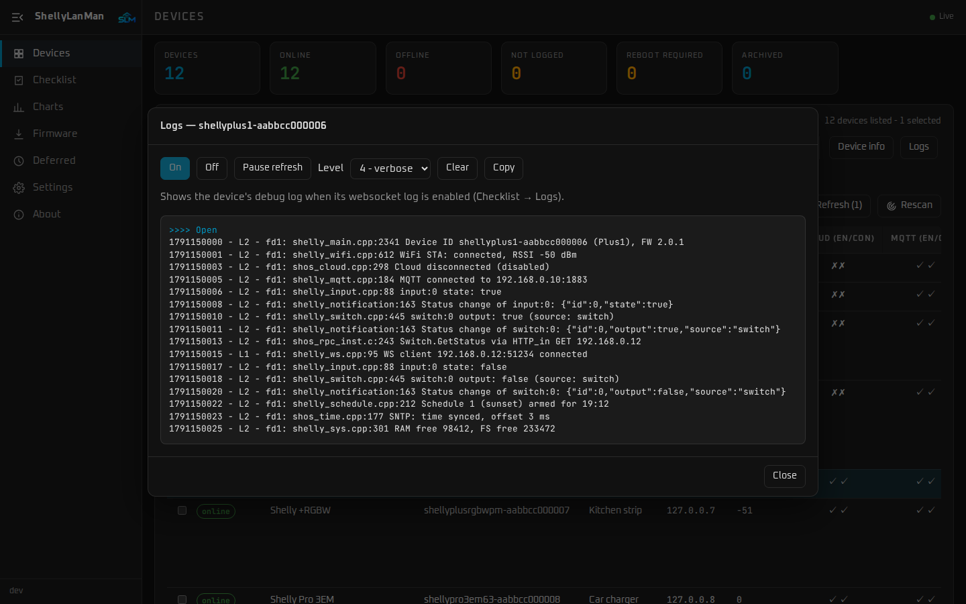Close the Logs dialog
966x604 pixels.
(785, 476)
